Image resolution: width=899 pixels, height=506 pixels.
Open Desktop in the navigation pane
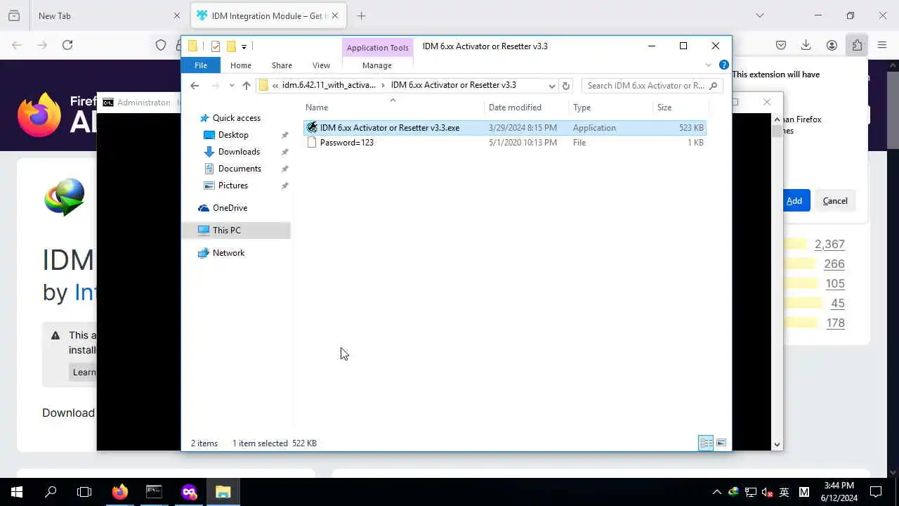pyautogui.click(x=233, y=135)
